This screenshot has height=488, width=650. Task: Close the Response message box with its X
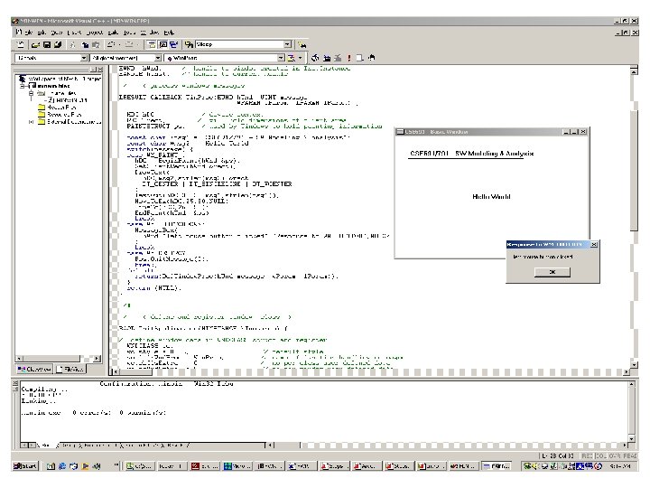pos(594,244)
